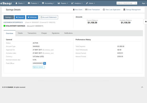Click the Withdraw button
Image resolution: width=147 pixels, height=103 pixels.
[32, 17]
